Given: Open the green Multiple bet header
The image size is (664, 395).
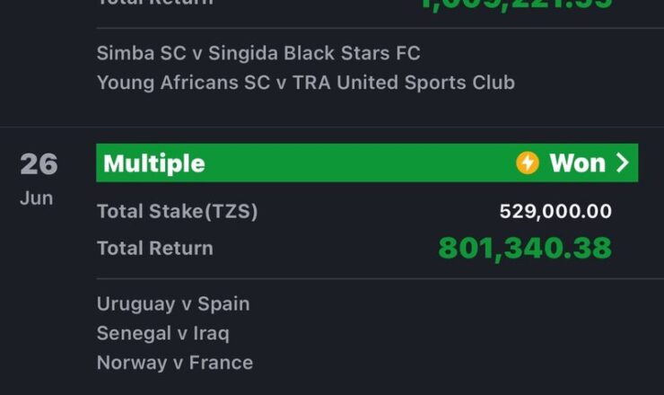Looking at the screenshot, I should [x=367, y=162].
